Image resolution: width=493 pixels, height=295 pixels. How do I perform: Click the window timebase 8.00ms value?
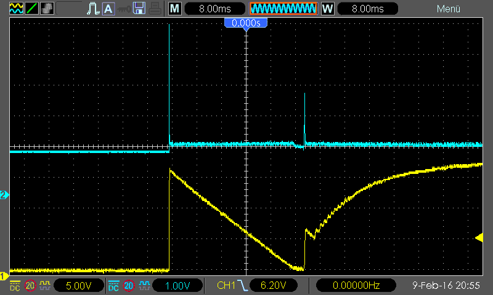pos(367,9)
